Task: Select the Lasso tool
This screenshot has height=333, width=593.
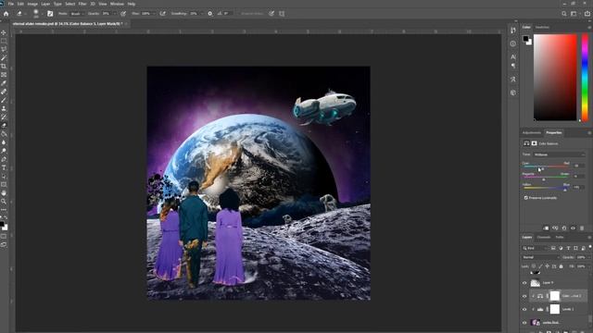Action: point(4,49)
